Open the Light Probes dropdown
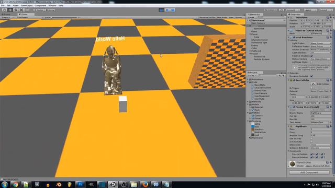The image size is (335, 188). click(320, 43)
